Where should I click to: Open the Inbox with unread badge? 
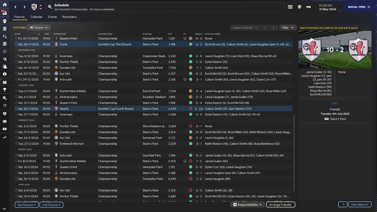[4, 13]
